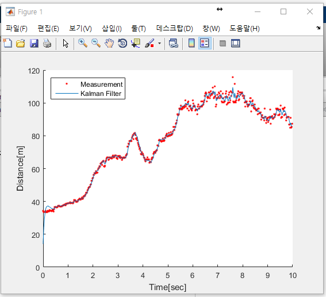This screenshot has height=297, width=326.
Task: Insert a colorbar using the toolbar icon
Action: tap(191, 44)
